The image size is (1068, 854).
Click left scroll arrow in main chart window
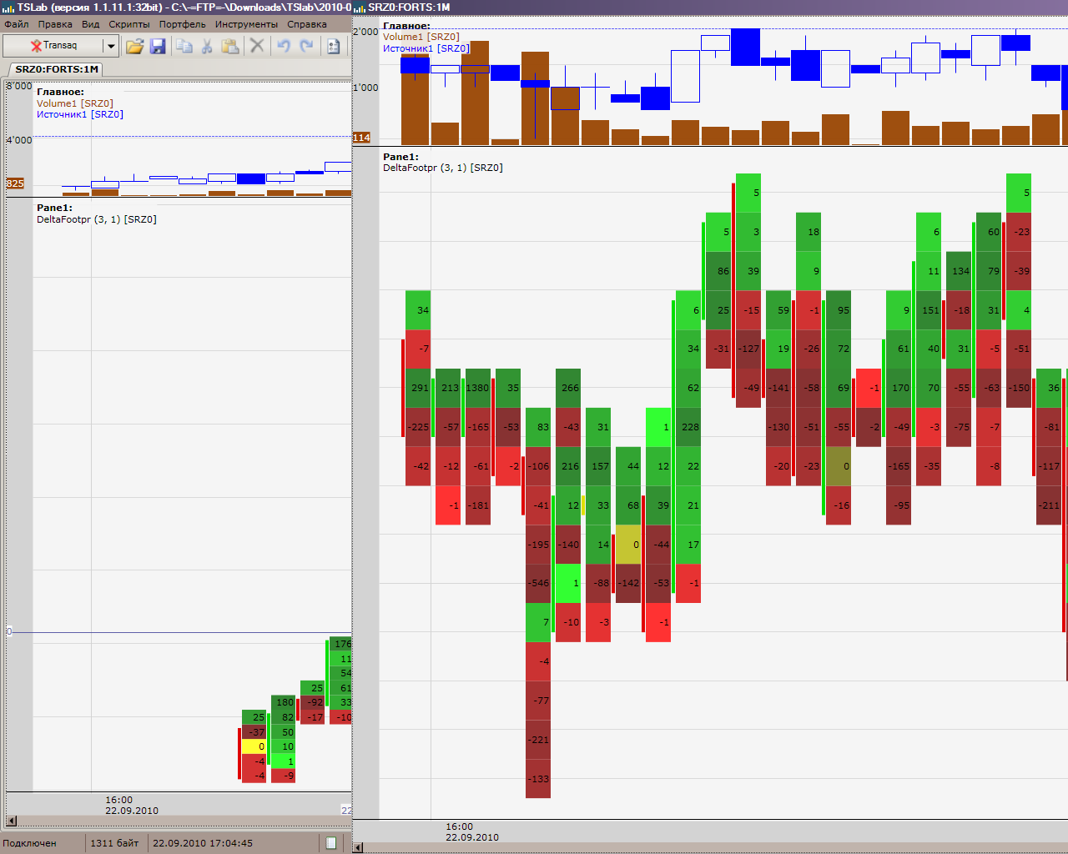tap(11, 821)
